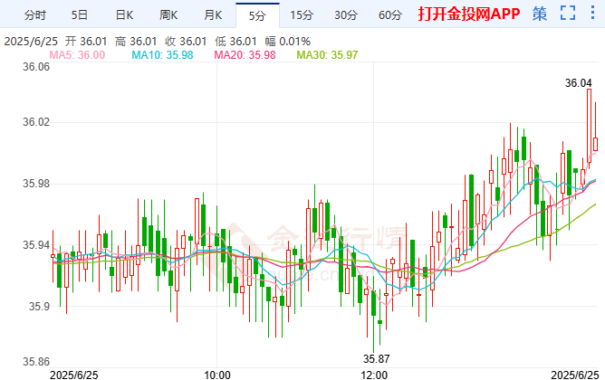Click the MA30:35.97 legend label
The image size is (605, 380).
[329, 55]
